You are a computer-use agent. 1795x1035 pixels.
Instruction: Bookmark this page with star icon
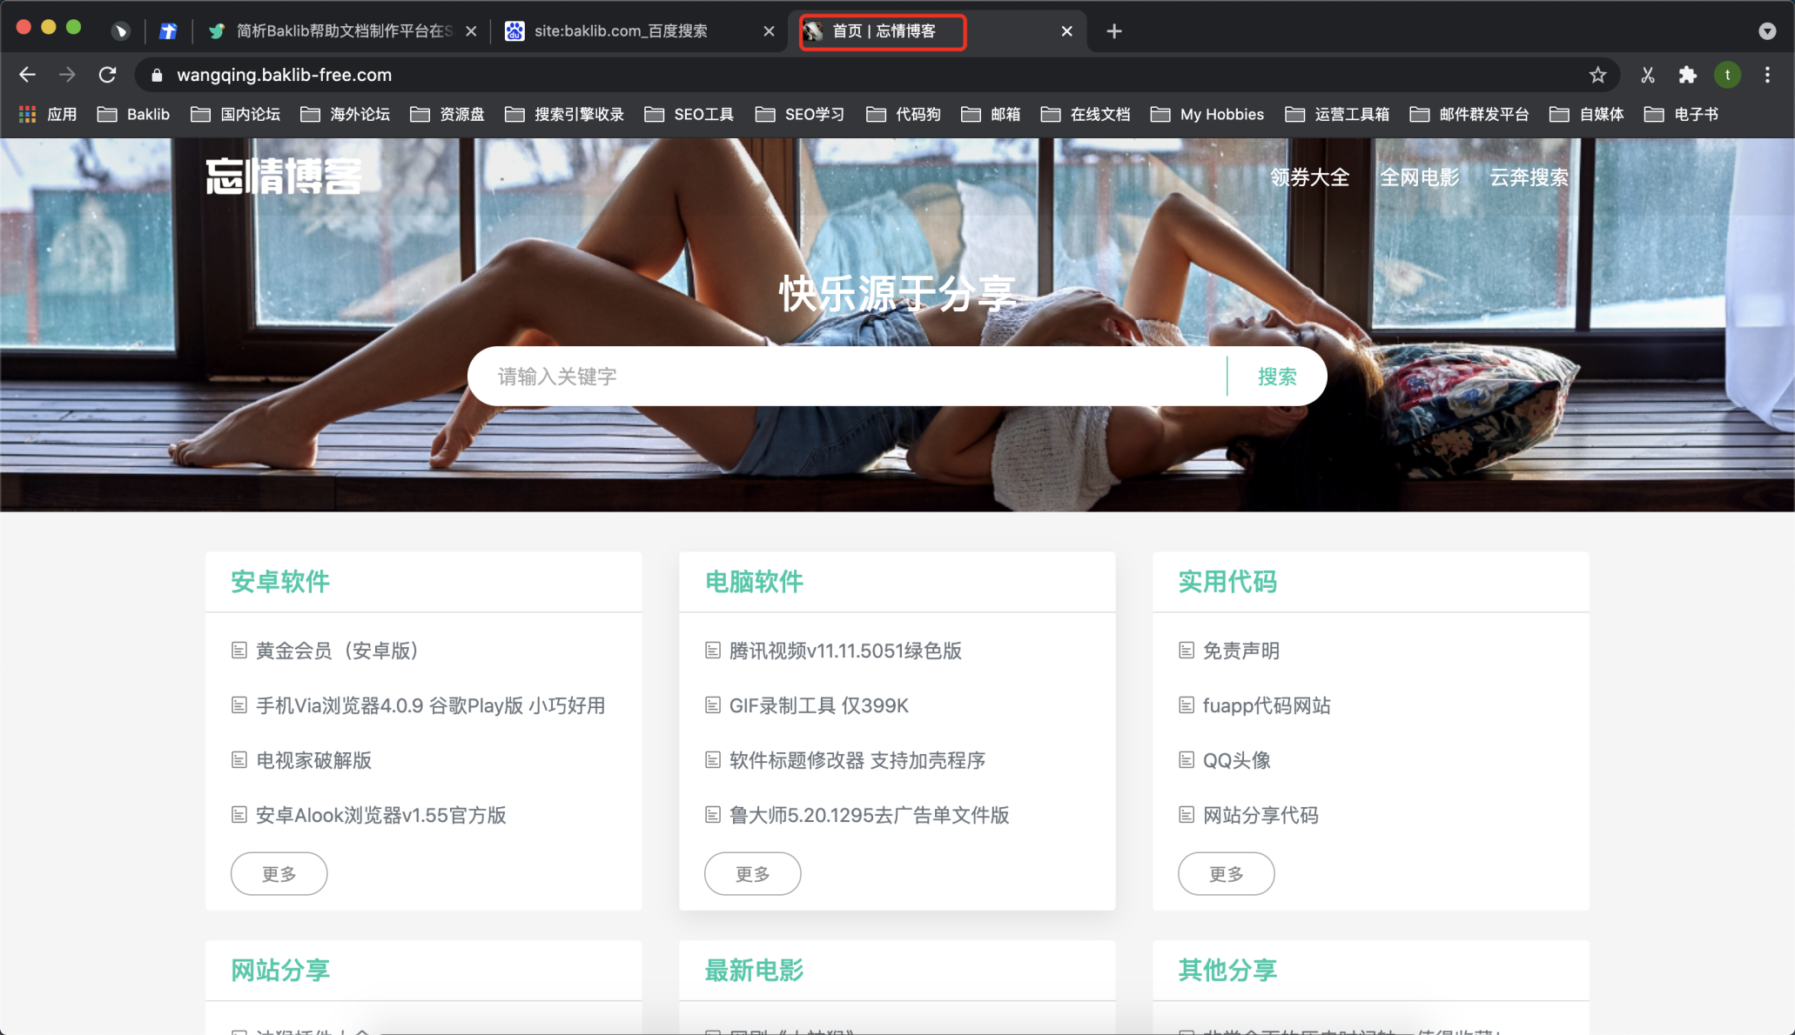(x=1597, y=75)
